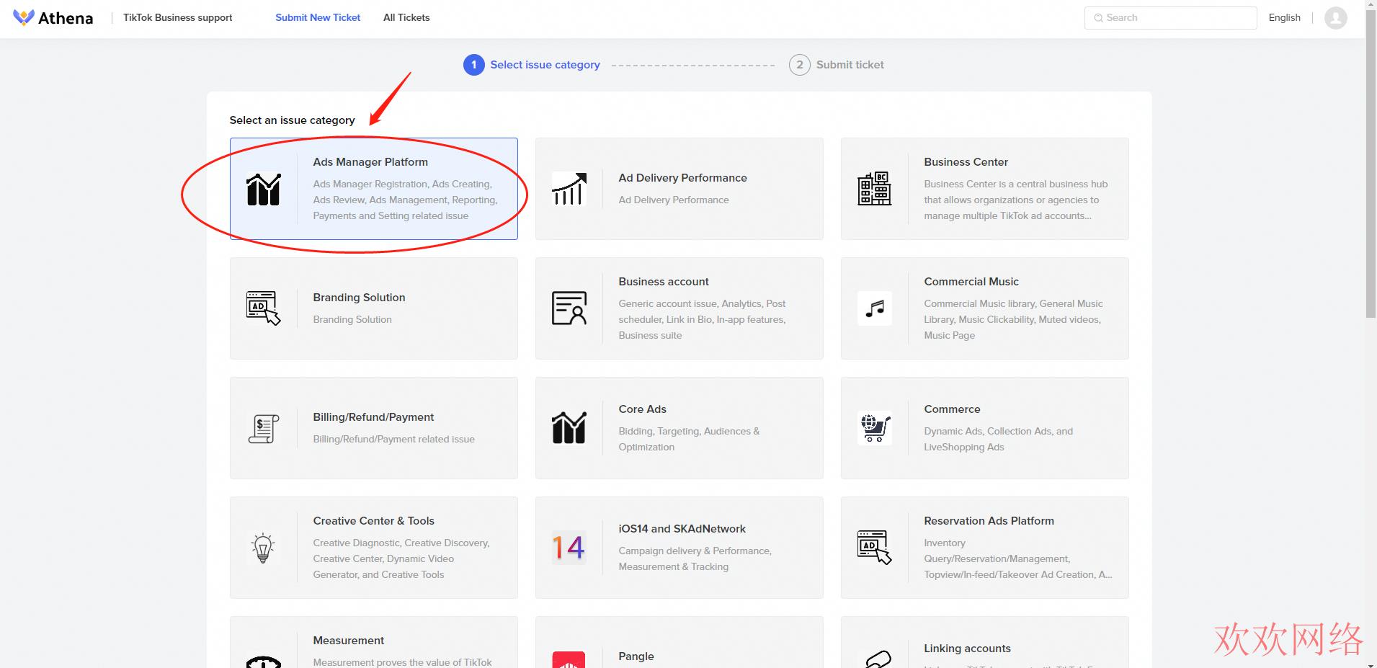
Task: Switch to the All Tickets tab
Action: (406, 17)
